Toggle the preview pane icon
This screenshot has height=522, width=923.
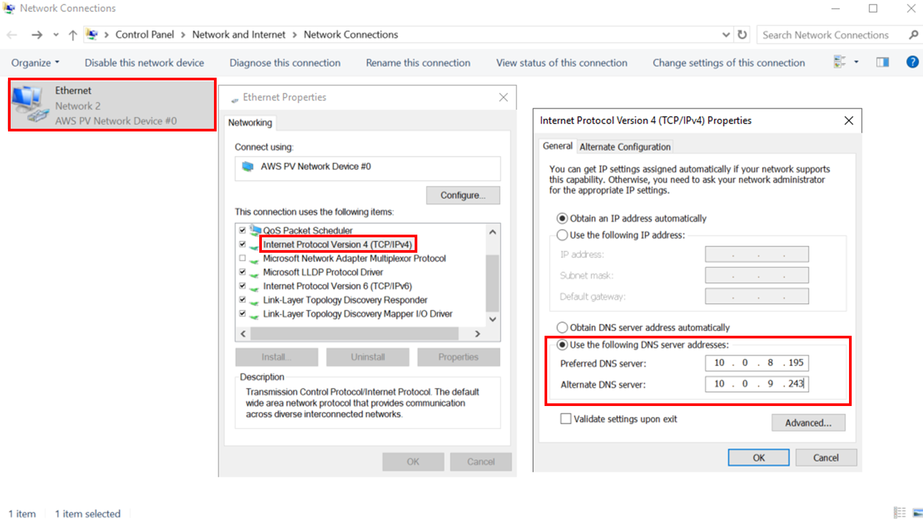click(x=883, y=62)
